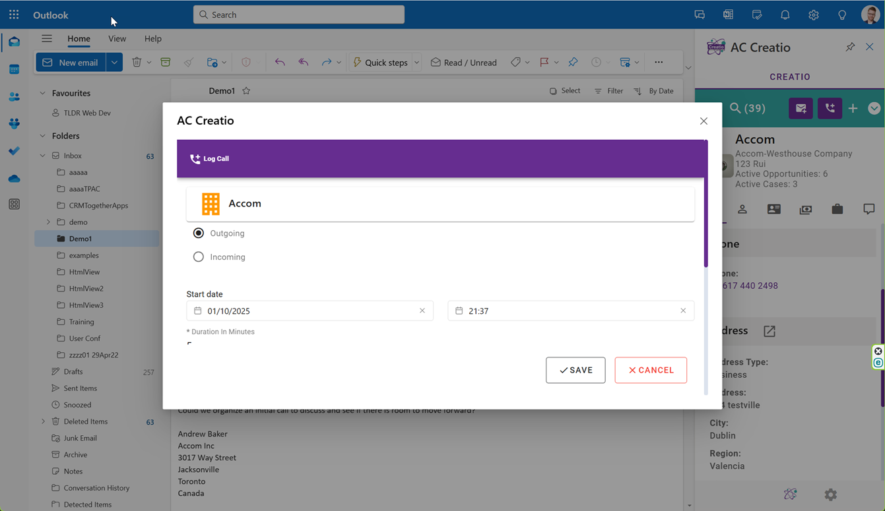Open the CRMTogetherApps folder
This screenshot has width=885, height=511.
coord(98,205)
